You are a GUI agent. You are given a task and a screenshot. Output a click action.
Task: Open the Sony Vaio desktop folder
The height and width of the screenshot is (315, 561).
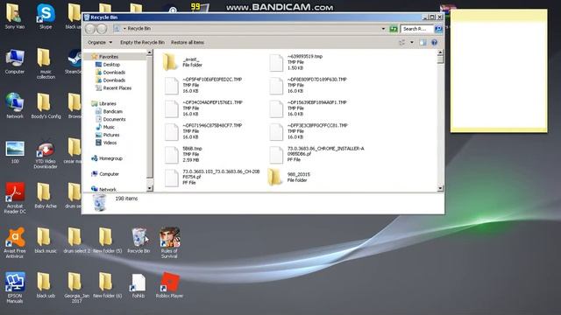pyautogui.click(x=15, y=17)
